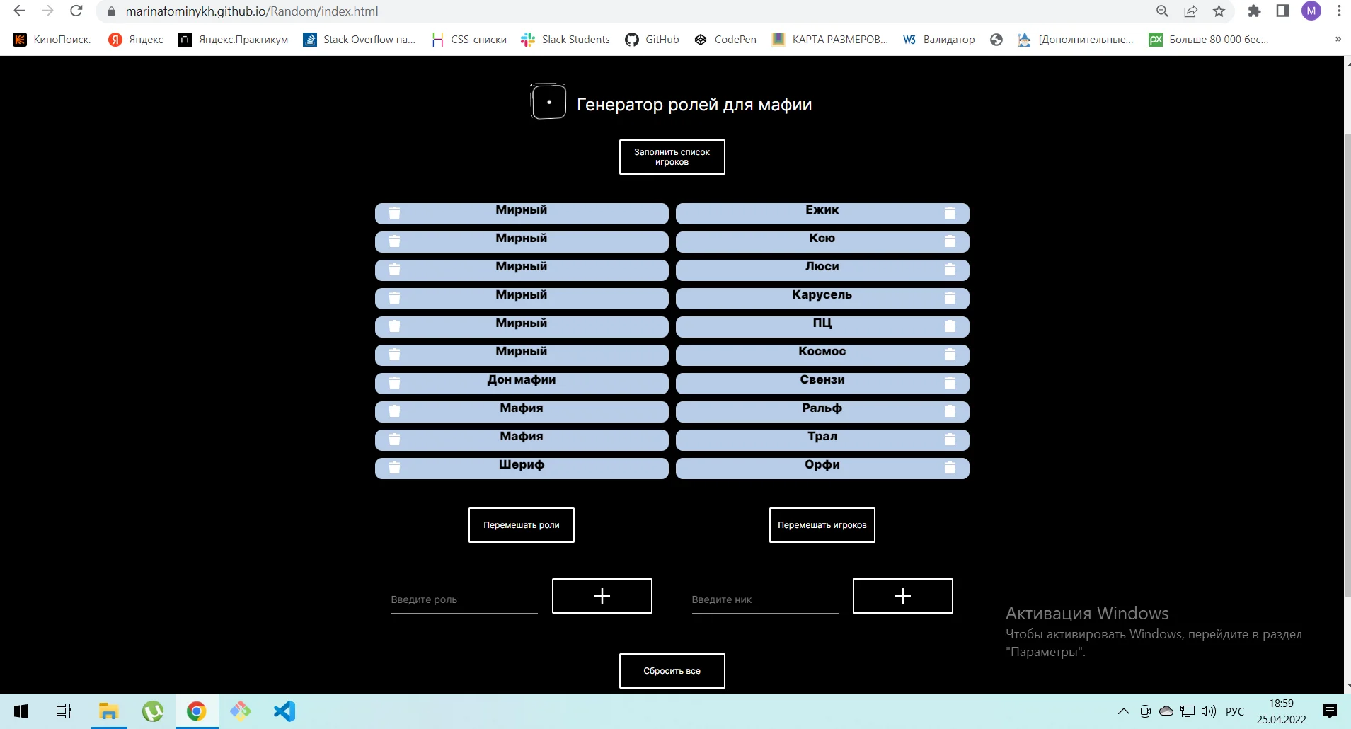Click the trash icon in the Космос row
Viewport: 1351px width, 729px height.
(x=950, y=355)
